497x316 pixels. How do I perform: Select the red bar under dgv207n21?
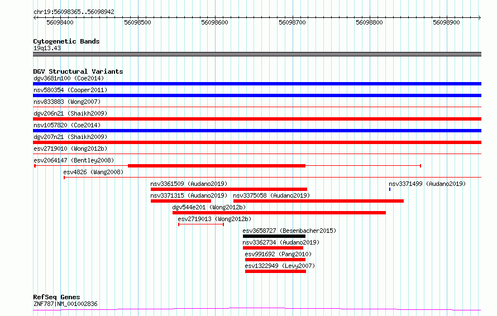tap(257, 142)
